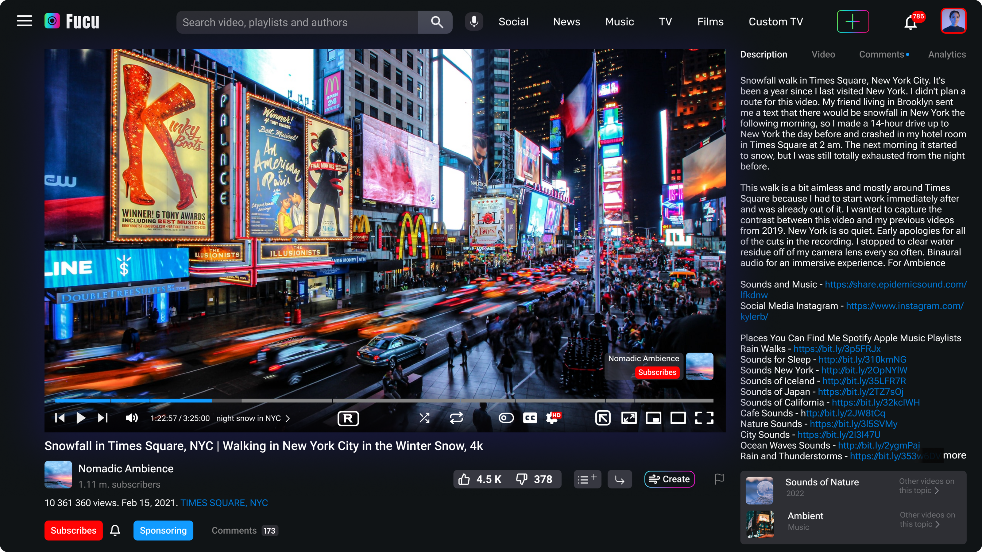Screen dimensions: 982x552
Task: Open HD quality settings gear
Action: (x=552, y=418)
